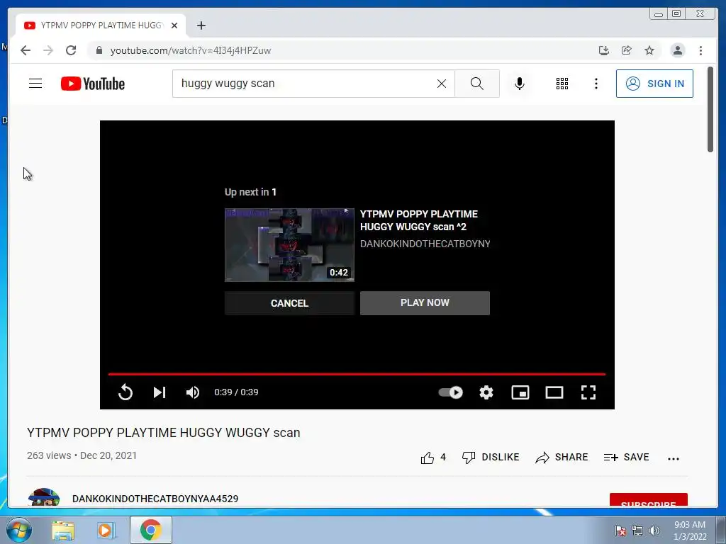Open the player settings gear

(486, 392)
